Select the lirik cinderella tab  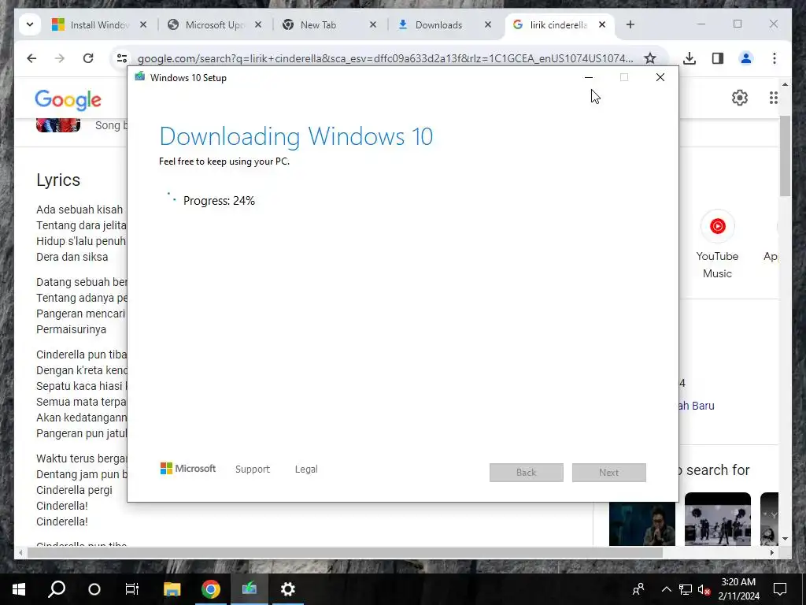[x=560, y=24]
